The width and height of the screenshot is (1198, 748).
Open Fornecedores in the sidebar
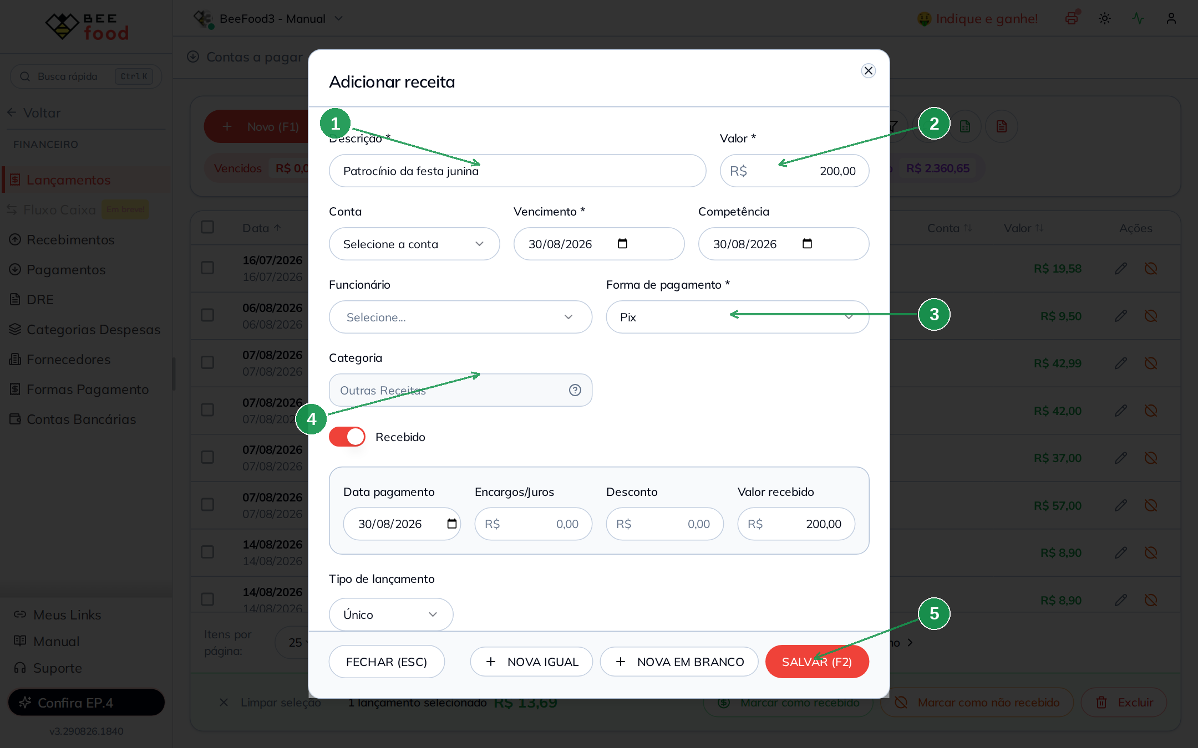click(60, 360)
